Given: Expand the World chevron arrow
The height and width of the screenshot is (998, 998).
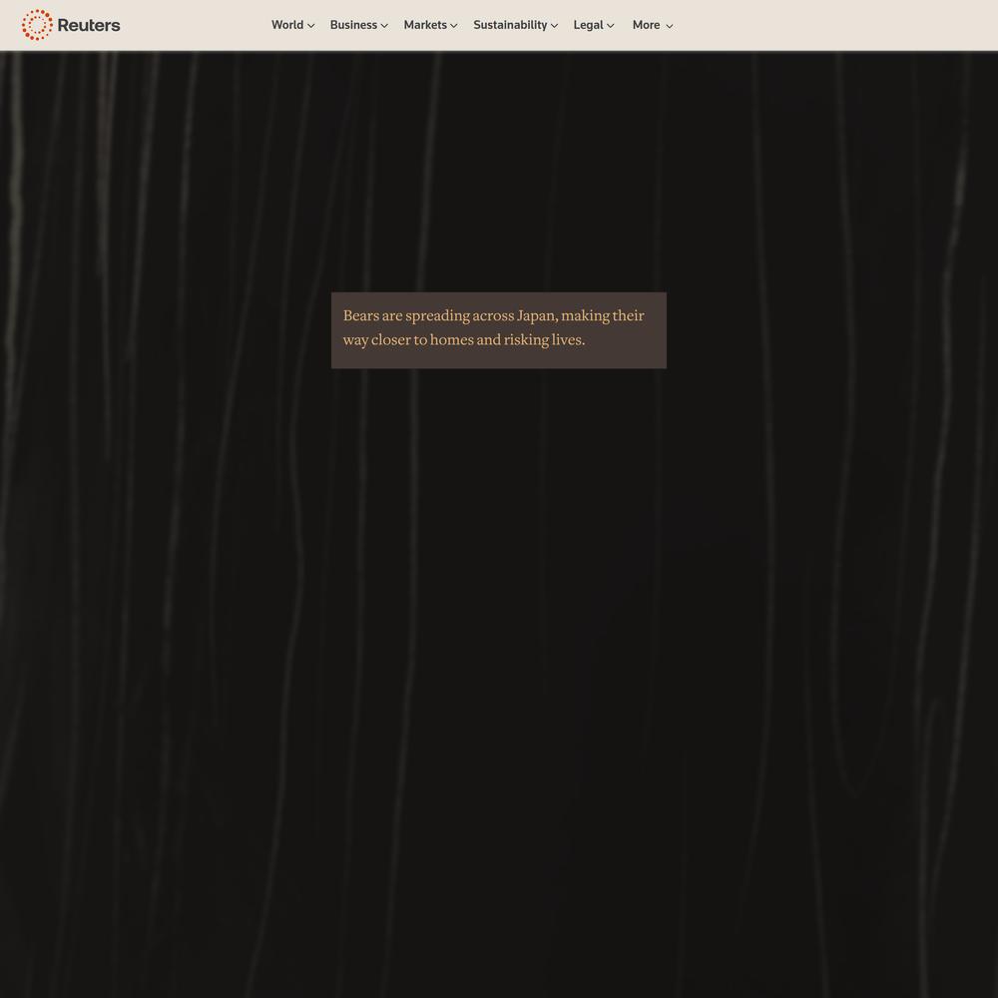Looking at the screenshot, I should pos(310,26).
